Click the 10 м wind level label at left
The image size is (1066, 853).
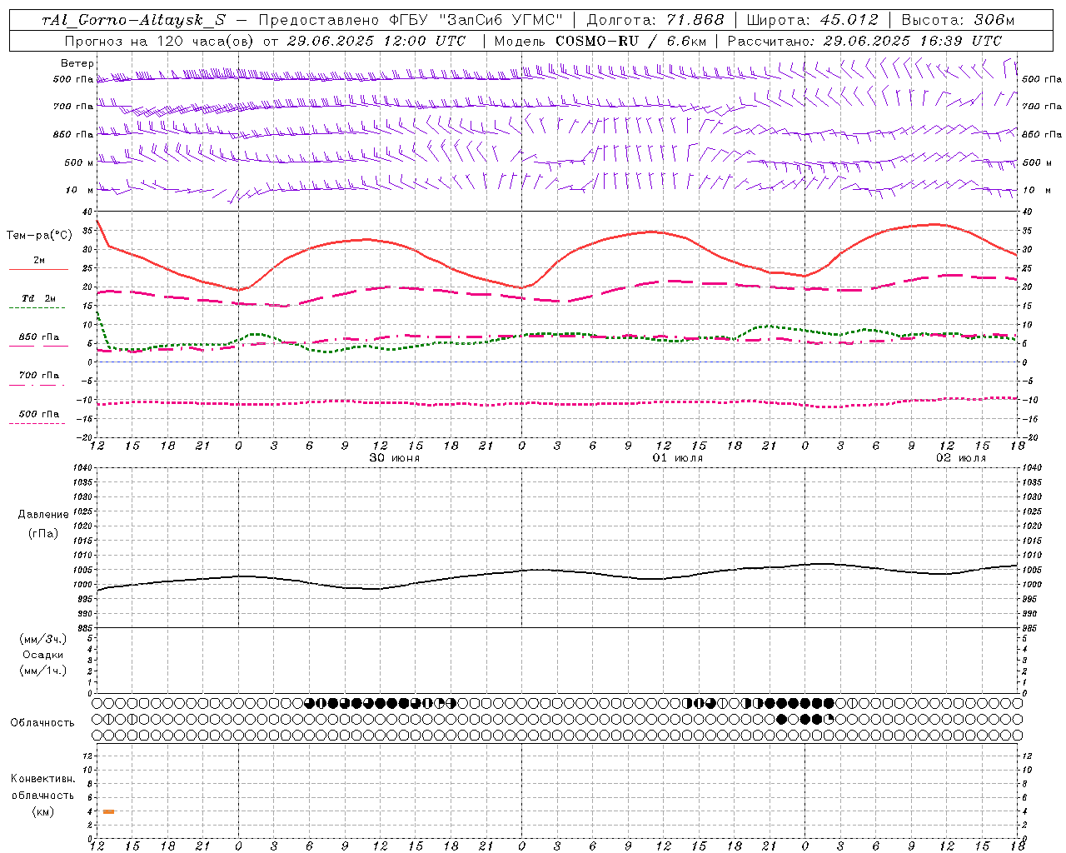pos(80,190)
